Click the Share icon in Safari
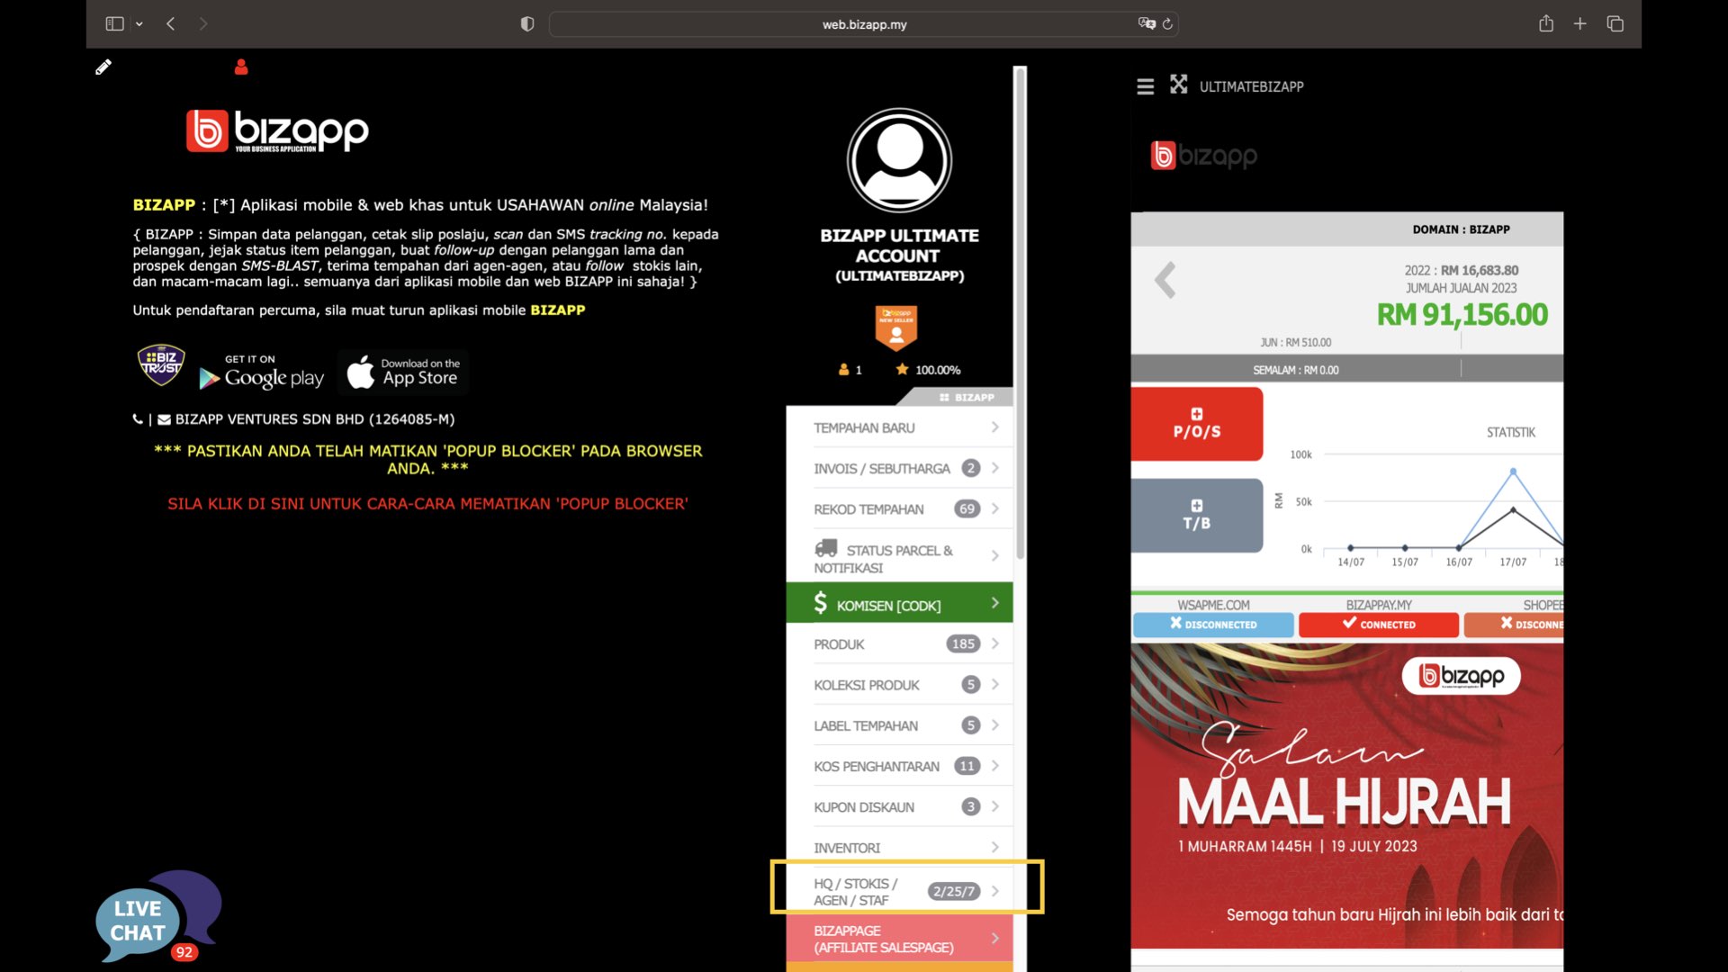Image resolution: width=1728 pixels, height=972 pixels. pos(1546,23)
